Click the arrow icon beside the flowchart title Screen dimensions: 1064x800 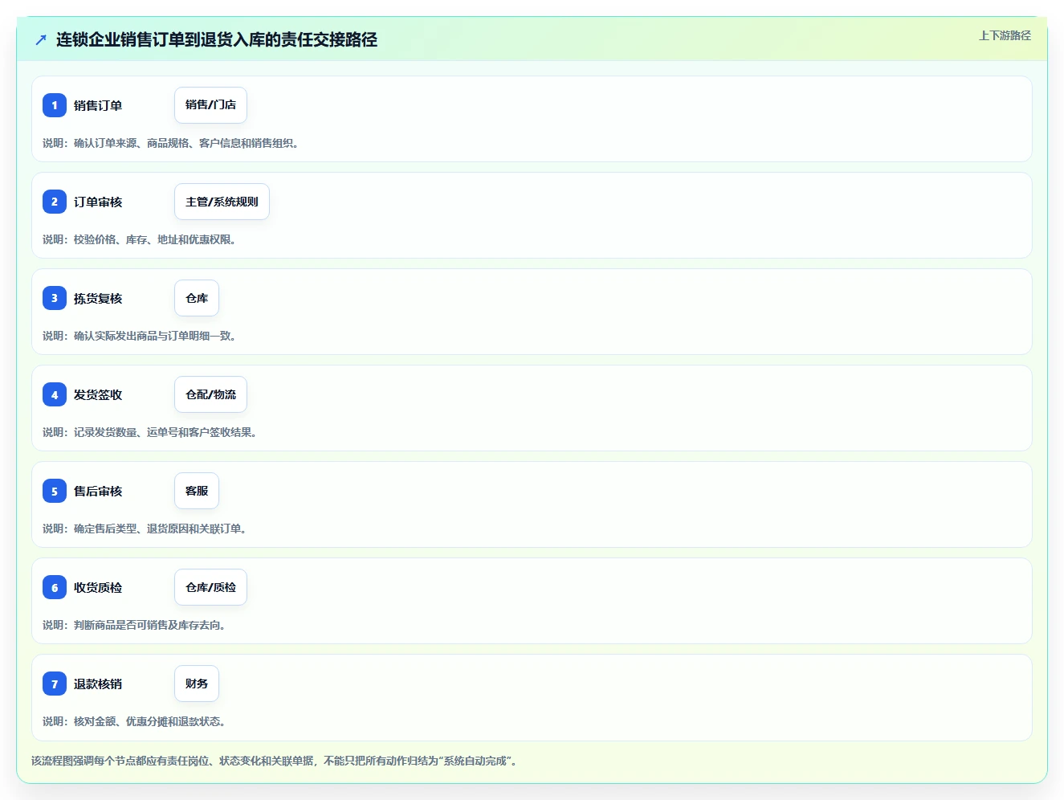[41, 39]
